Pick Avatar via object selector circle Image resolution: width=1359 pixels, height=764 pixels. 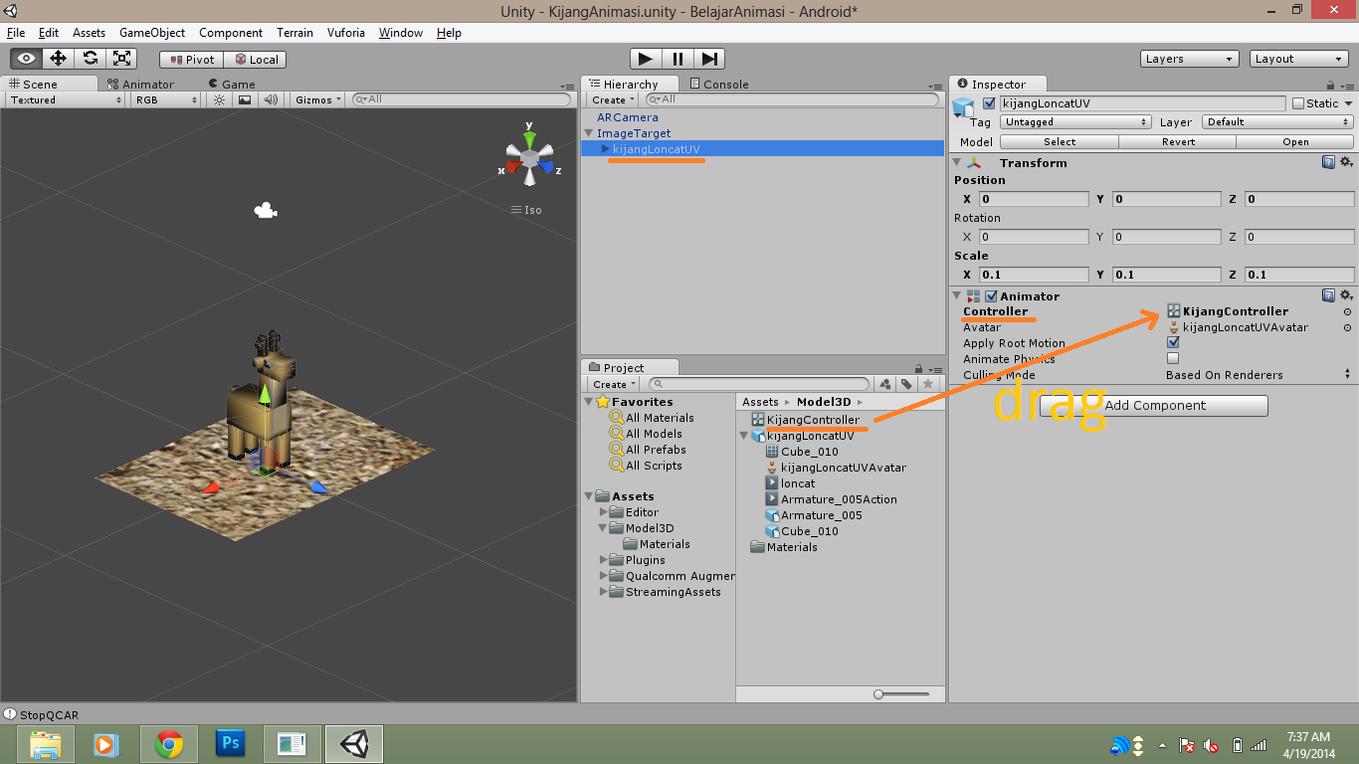tap(1347, 327)
